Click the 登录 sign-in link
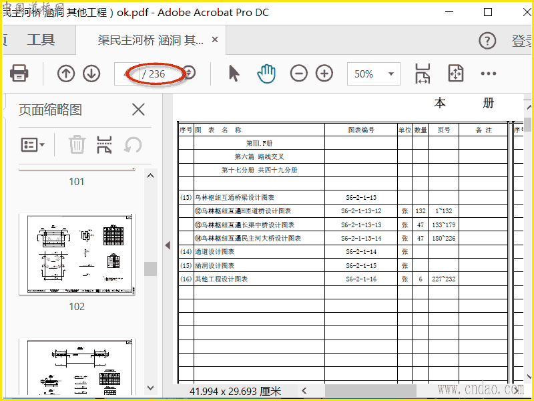Viewport: 534px width, 401px height. pyautogui.click(x=522, y=41)
